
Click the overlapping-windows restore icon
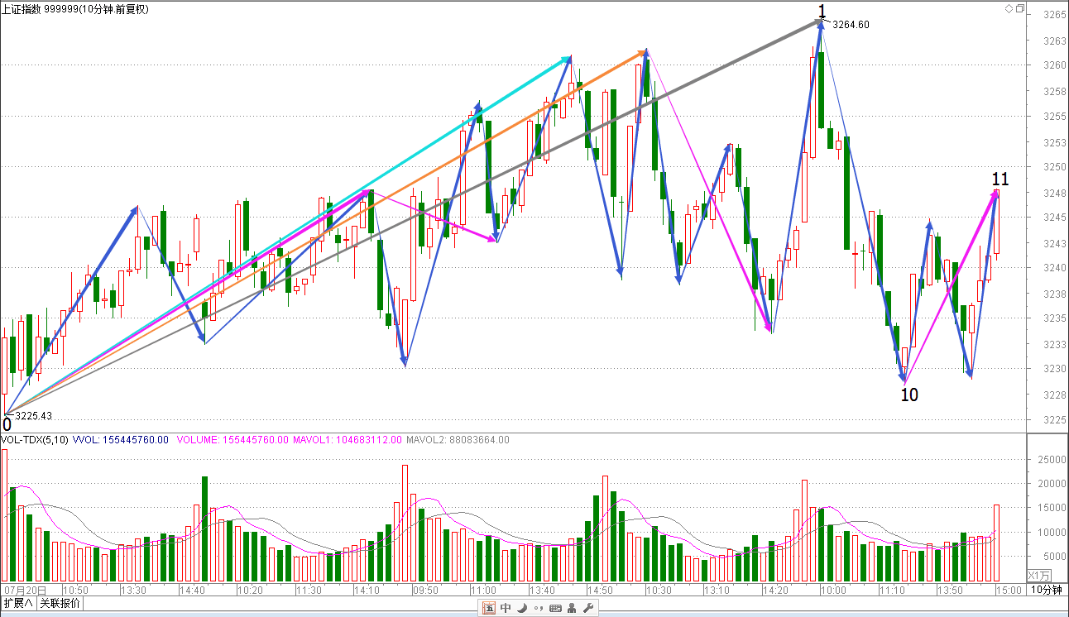1020,8
